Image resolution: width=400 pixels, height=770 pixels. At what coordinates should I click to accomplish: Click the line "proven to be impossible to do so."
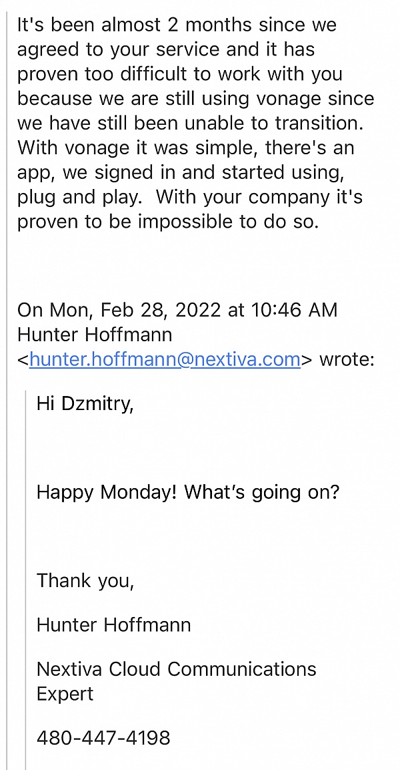(x=168, y=222)
